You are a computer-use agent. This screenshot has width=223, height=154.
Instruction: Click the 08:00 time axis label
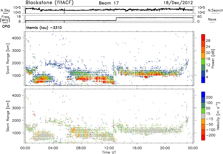coord(81,148)
